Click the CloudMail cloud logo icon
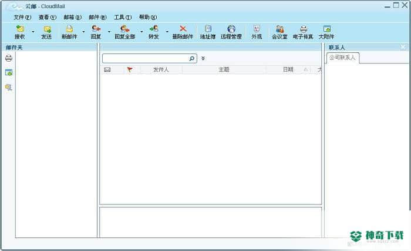This screenshot has height=251, width=411. pos(15,6)
